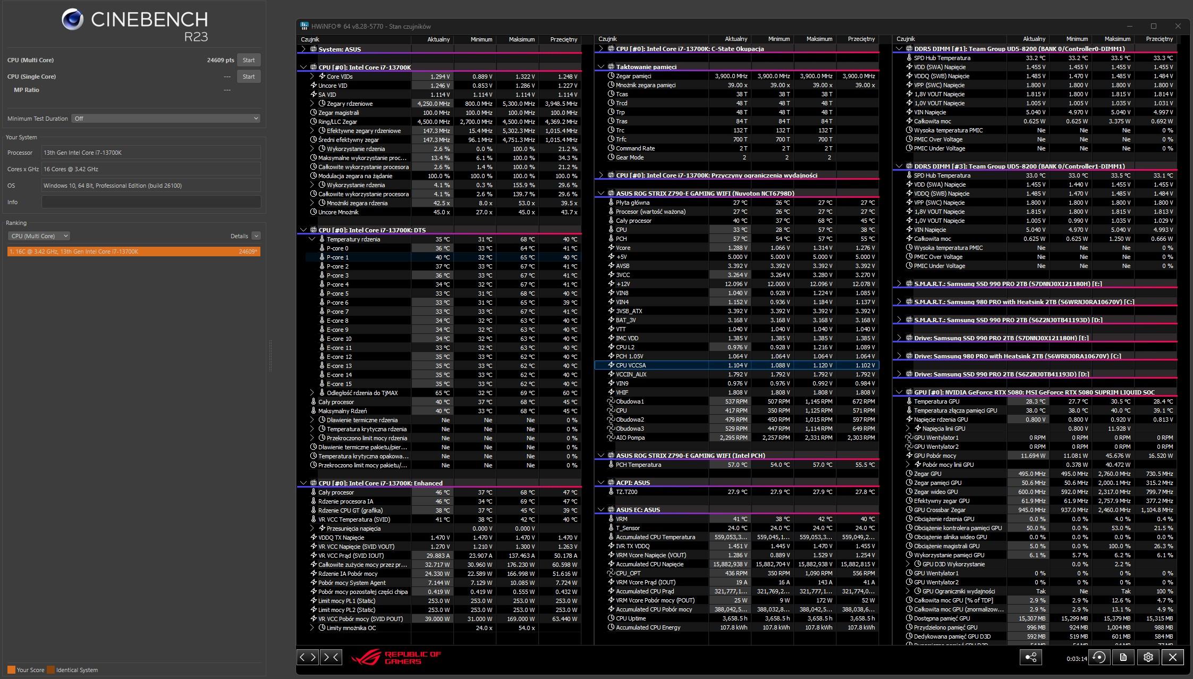This screenshot has height=679, width=1193.
Task: Open the Details dropdown arrow
Action: (x=256, y=236)
